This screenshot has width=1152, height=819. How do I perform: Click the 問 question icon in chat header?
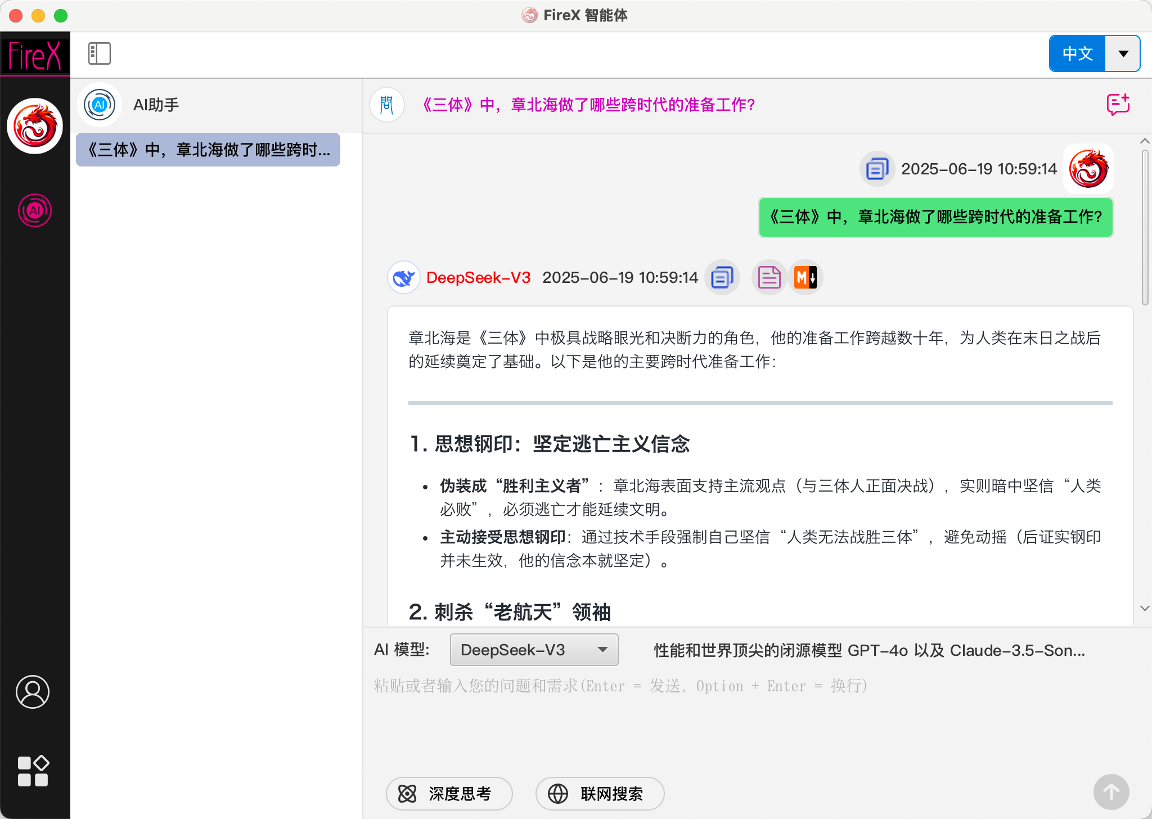coord(387,105)
